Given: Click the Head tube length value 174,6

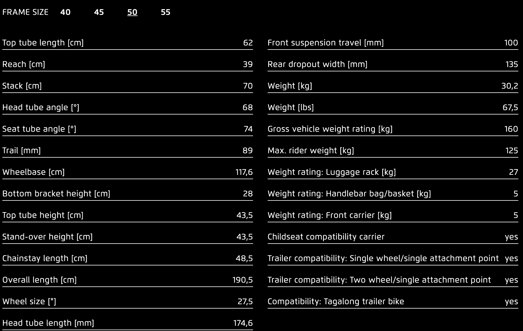Looking at the screenshot, I should (243, 323).
